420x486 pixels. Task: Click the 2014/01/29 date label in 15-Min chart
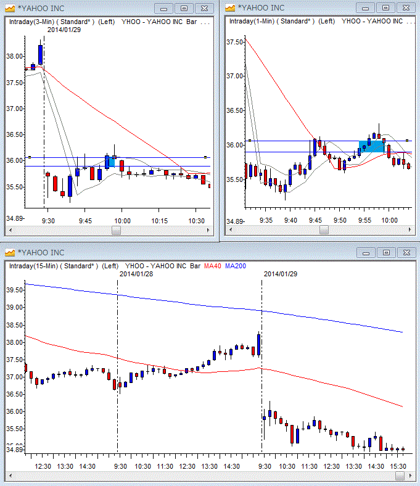[281, 274]
